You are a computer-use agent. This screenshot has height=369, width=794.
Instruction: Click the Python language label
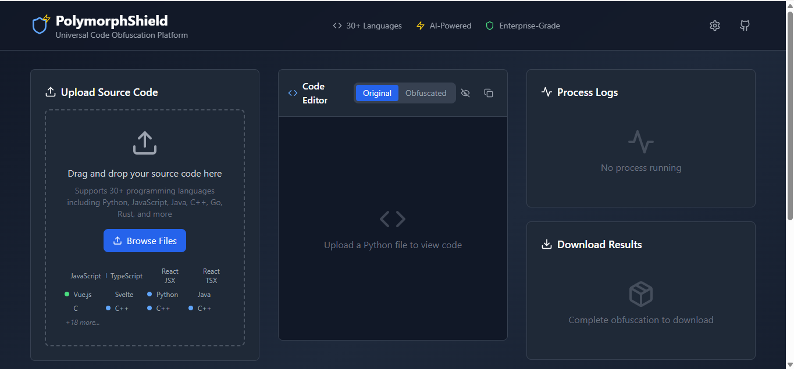pos(167,295)
